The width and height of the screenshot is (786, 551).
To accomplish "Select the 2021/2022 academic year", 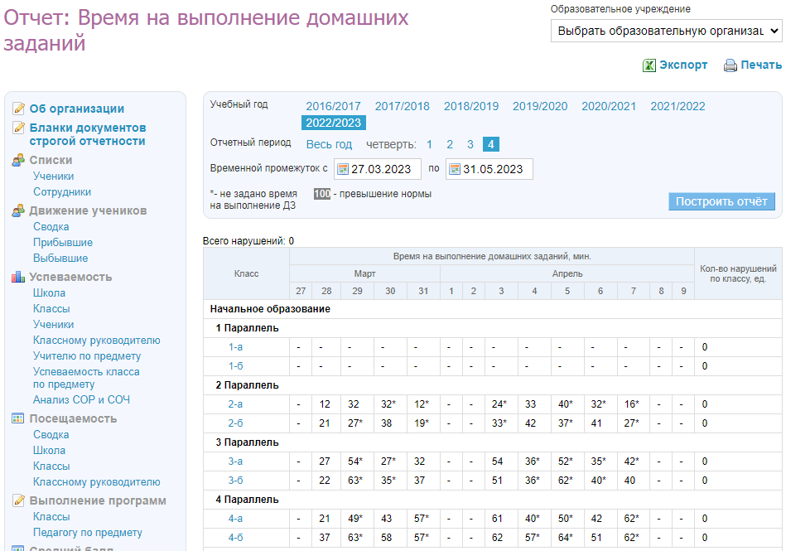I will coord(678,106).
